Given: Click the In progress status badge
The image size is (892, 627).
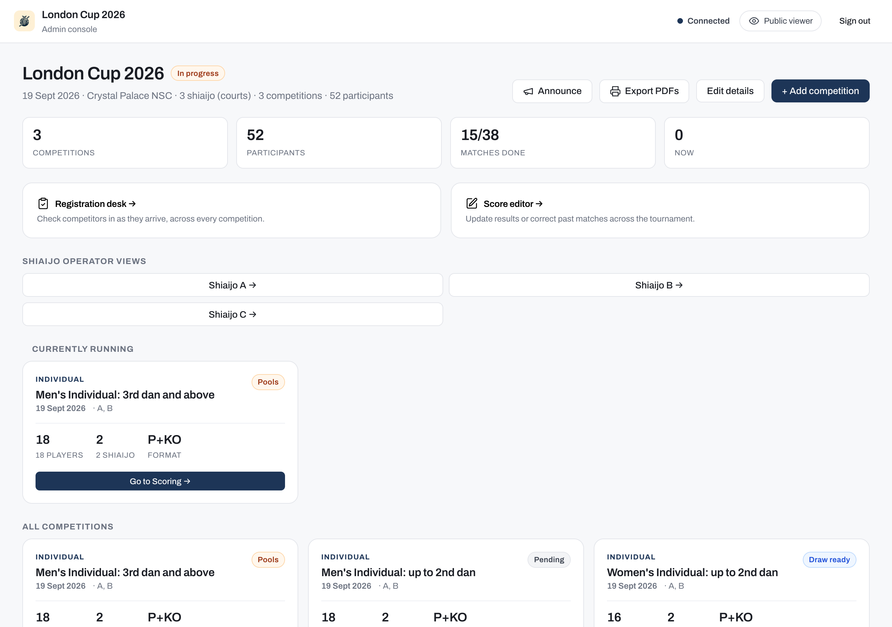Looking at the screenshot, I should [x=198, y=73].
